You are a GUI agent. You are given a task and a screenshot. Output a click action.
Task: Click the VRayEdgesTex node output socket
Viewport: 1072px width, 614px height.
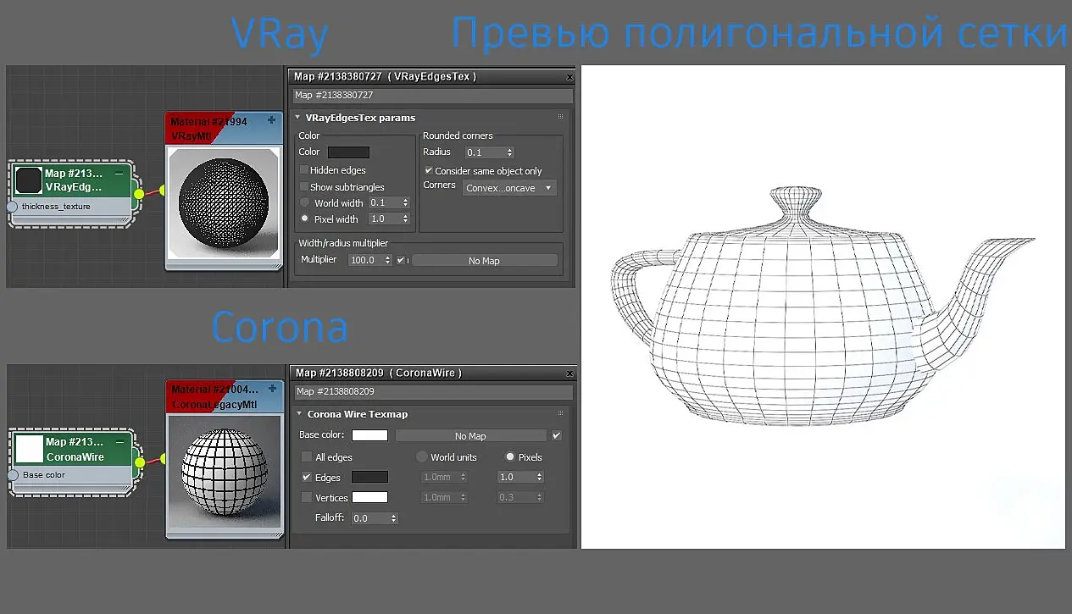point(139,193)
